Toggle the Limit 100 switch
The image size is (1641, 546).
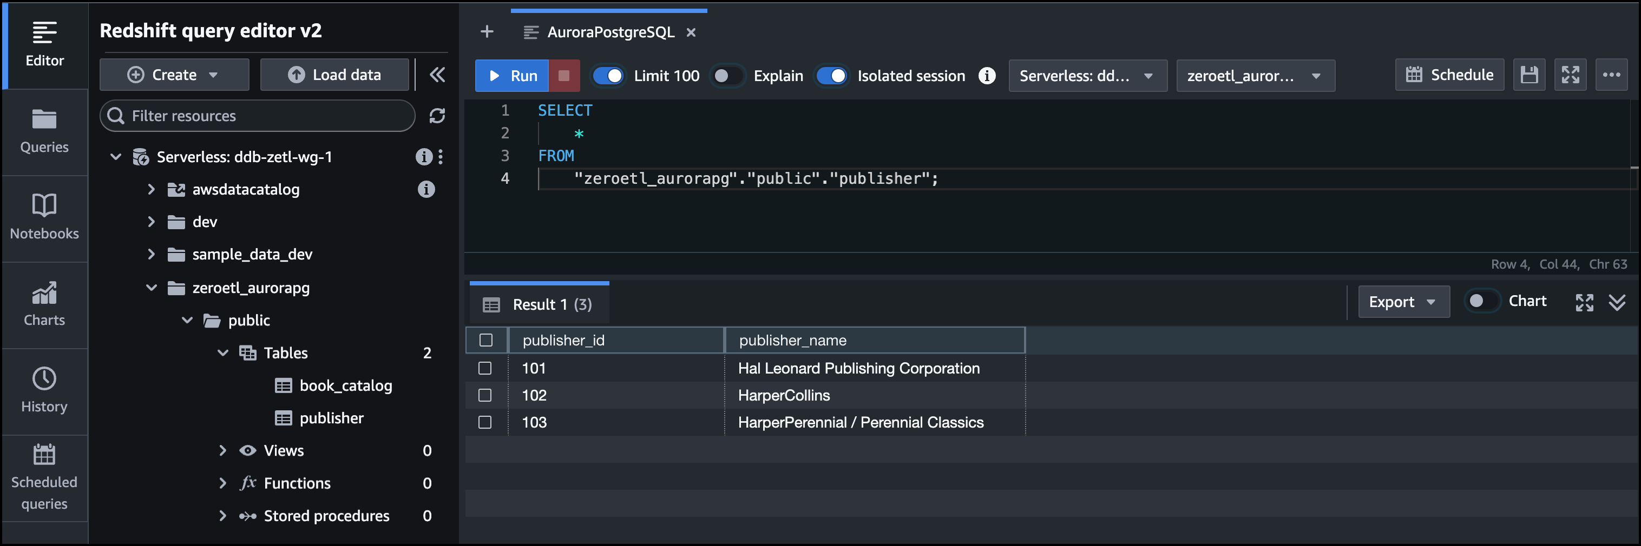tap(608, 76)
